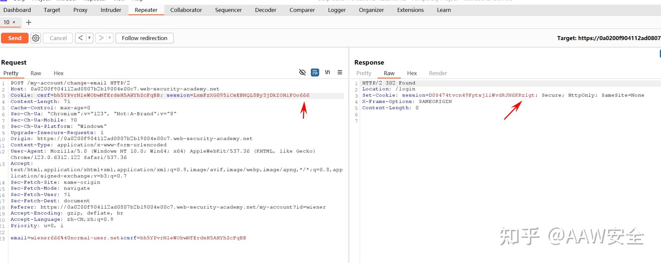Toggle line wrap icon in Request
Viewport: 661px width, 263px height.
point(315,72)
